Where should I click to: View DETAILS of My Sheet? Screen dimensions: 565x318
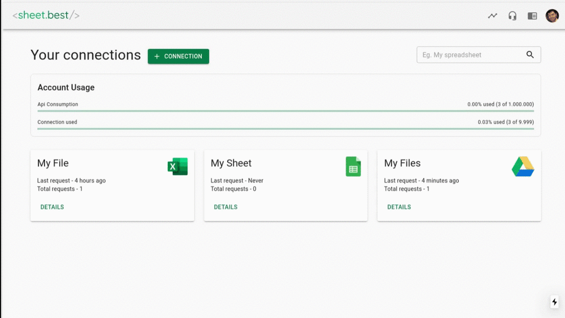pos(225,207)
